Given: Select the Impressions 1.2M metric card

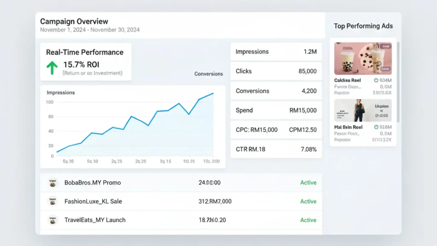Looking at the screenshot, I should (x=276, y=52).
